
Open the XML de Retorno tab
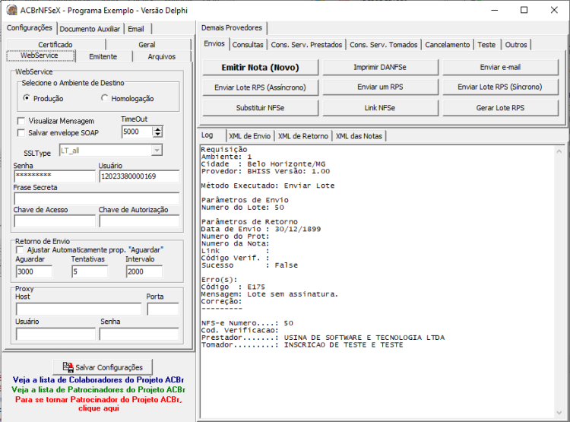[x=302, y=136]
